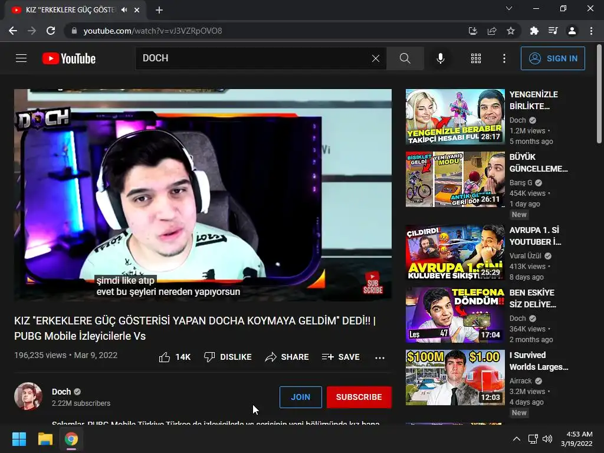604x453 pixels.
Task: Click Chrome icon in taskbar
Action: pyautogui.click(x=71, y=439)
